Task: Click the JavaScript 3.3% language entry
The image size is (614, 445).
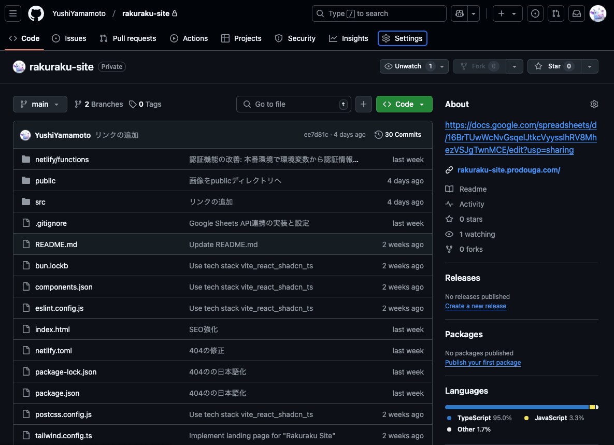Action: pos(554,418)
